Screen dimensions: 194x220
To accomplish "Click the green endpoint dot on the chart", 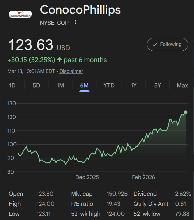I will 186,112.
